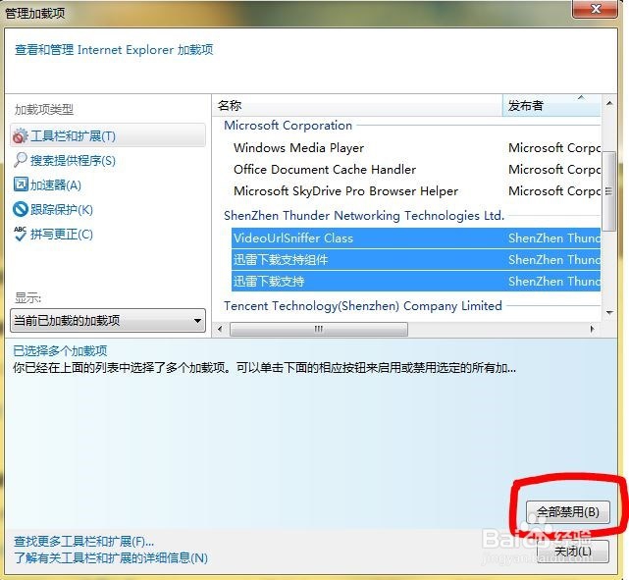Click the horizontal scrollbar left arrow
629x580 pixels.
(x=220, y=330)
